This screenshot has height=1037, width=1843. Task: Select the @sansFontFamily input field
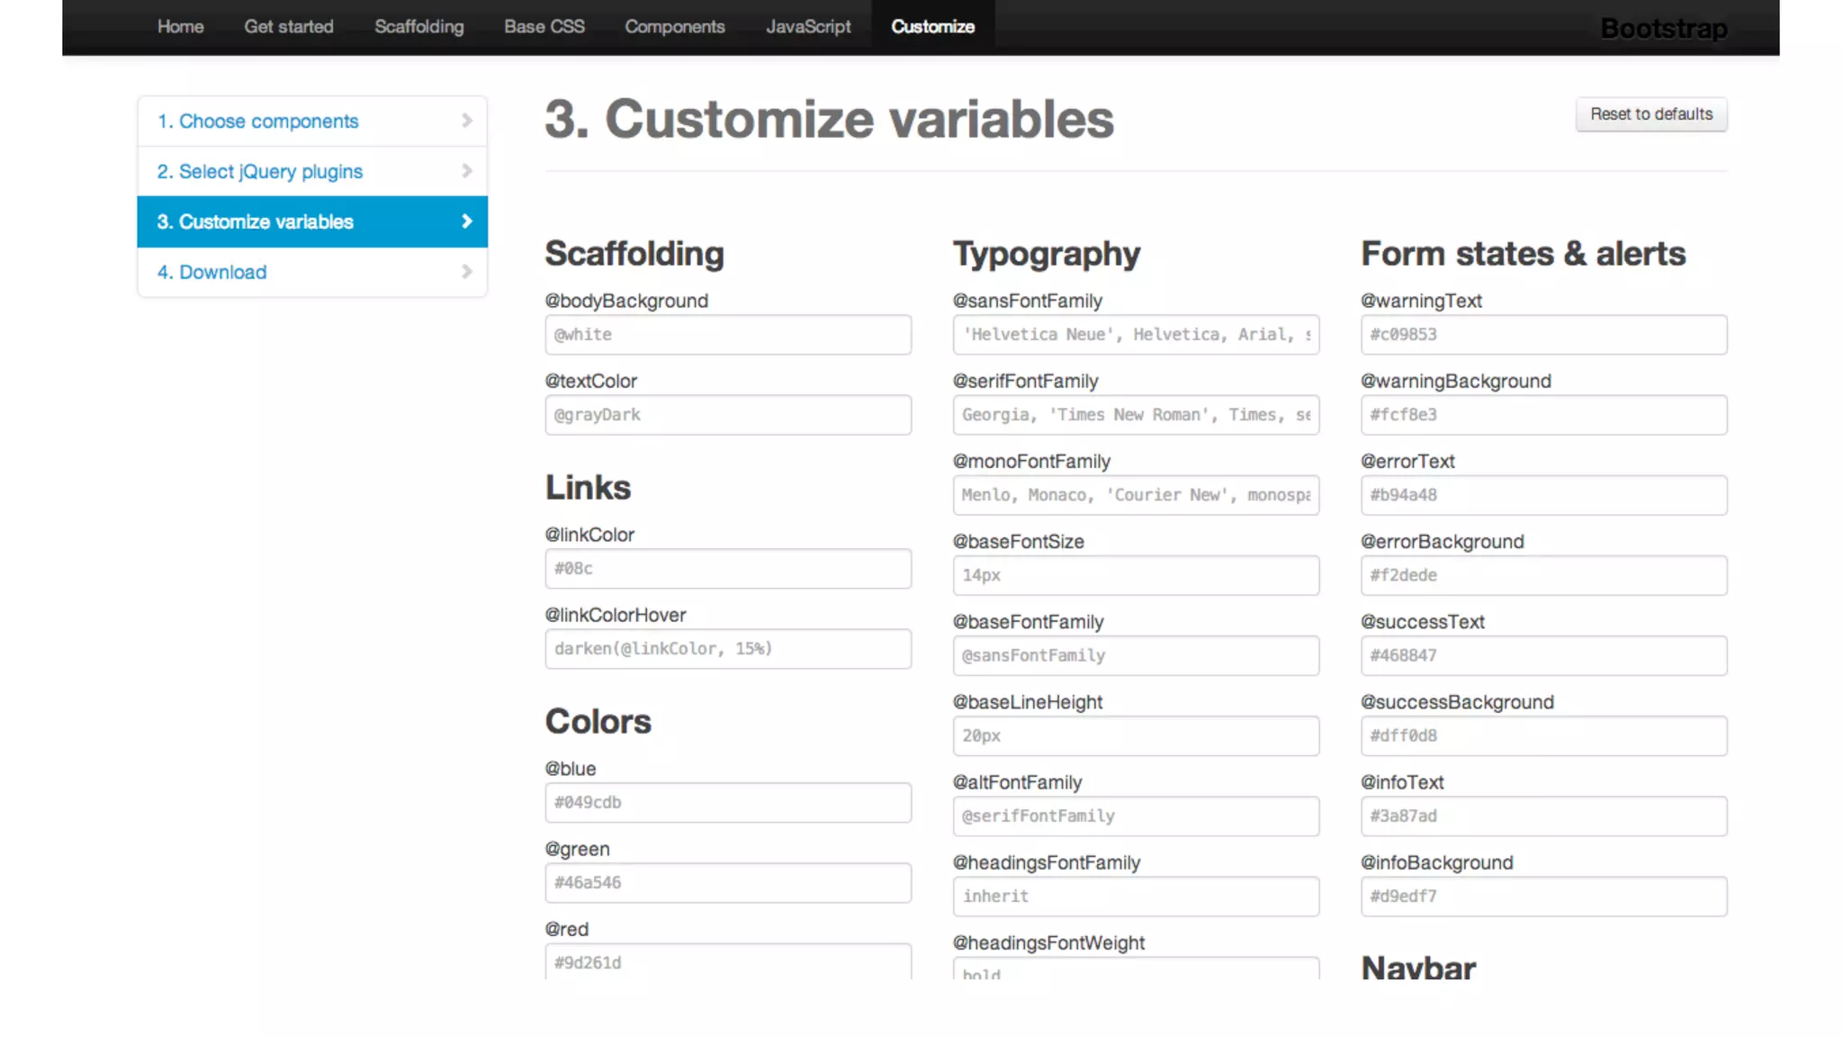click(1136, 335)
